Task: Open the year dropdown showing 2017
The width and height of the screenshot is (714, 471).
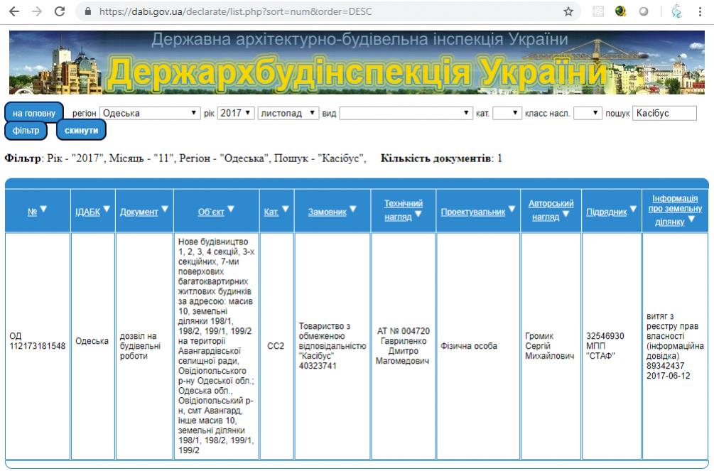Action: coord(235,113)
